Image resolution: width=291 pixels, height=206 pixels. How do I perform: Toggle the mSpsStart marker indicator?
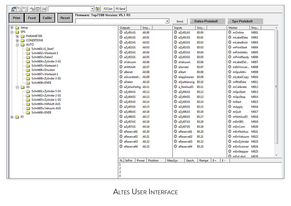(x=230, y=92)
